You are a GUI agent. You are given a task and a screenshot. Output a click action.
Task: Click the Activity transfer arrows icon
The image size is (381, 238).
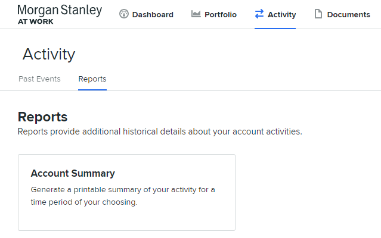pos(259,14)
